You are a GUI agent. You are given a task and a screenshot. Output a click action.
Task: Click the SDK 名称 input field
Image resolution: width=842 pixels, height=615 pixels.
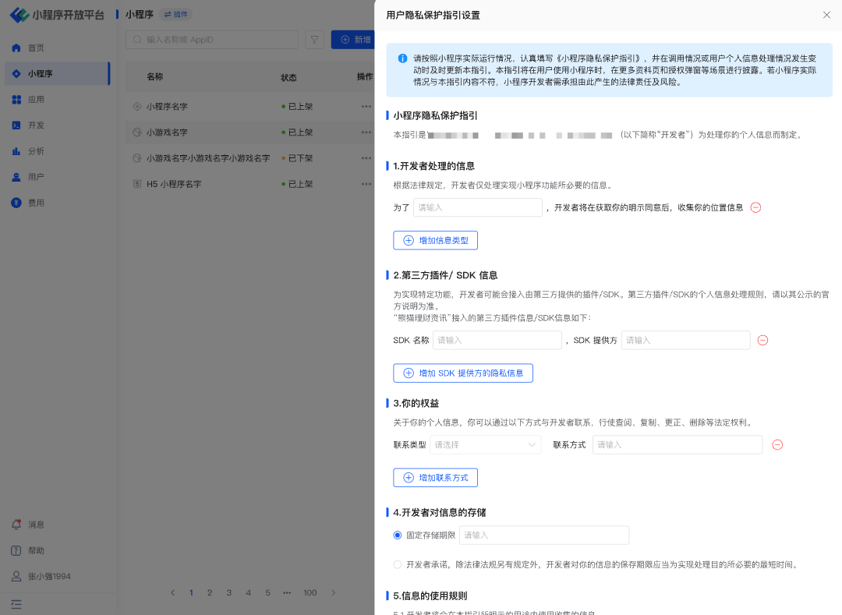[497, 341]
